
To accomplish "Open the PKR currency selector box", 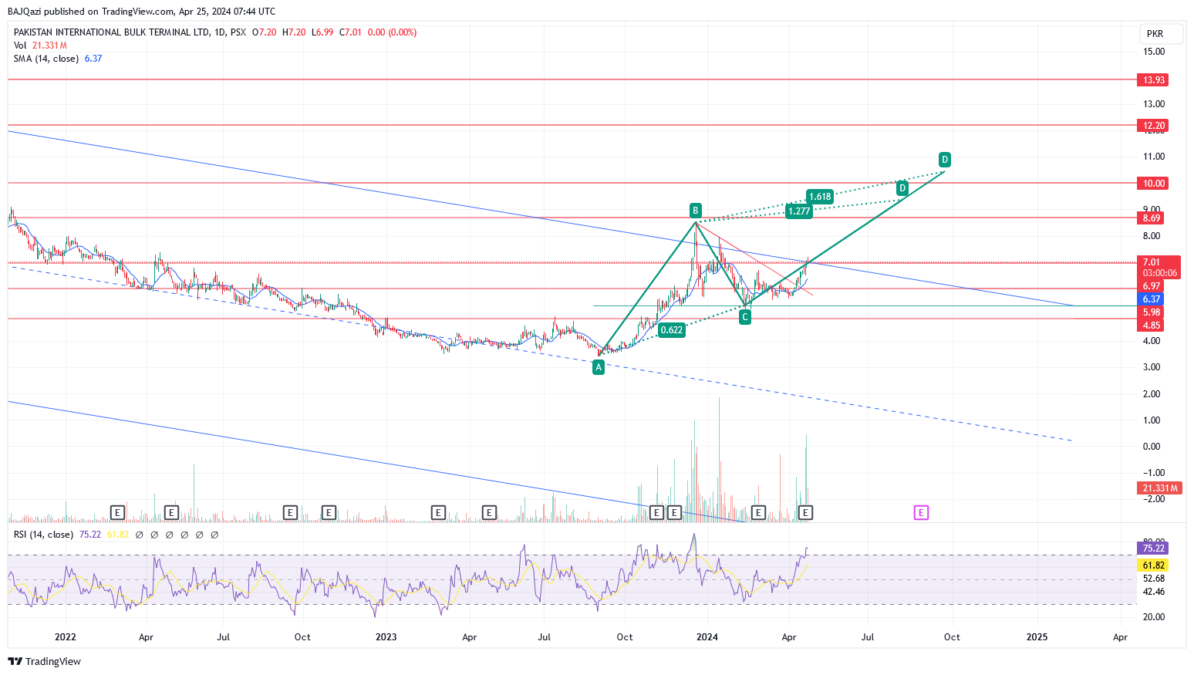I will coord(1162,34).
